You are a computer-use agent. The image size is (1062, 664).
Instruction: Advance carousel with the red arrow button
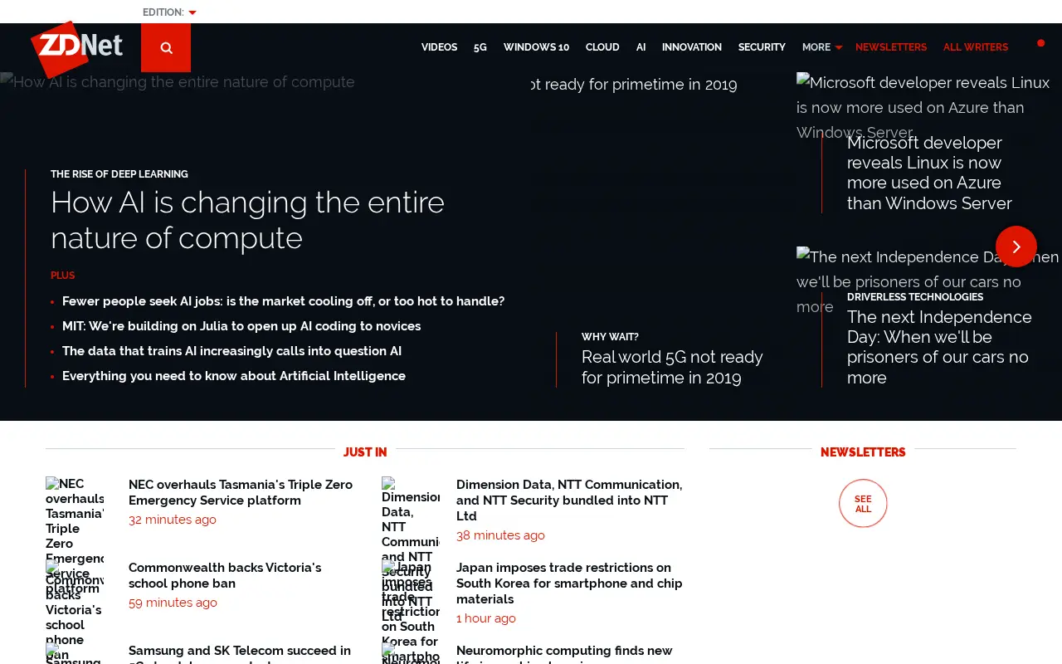[x=1016, y=247]
